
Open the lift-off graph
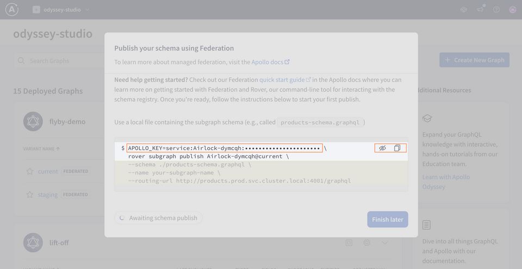pos(59,243)
